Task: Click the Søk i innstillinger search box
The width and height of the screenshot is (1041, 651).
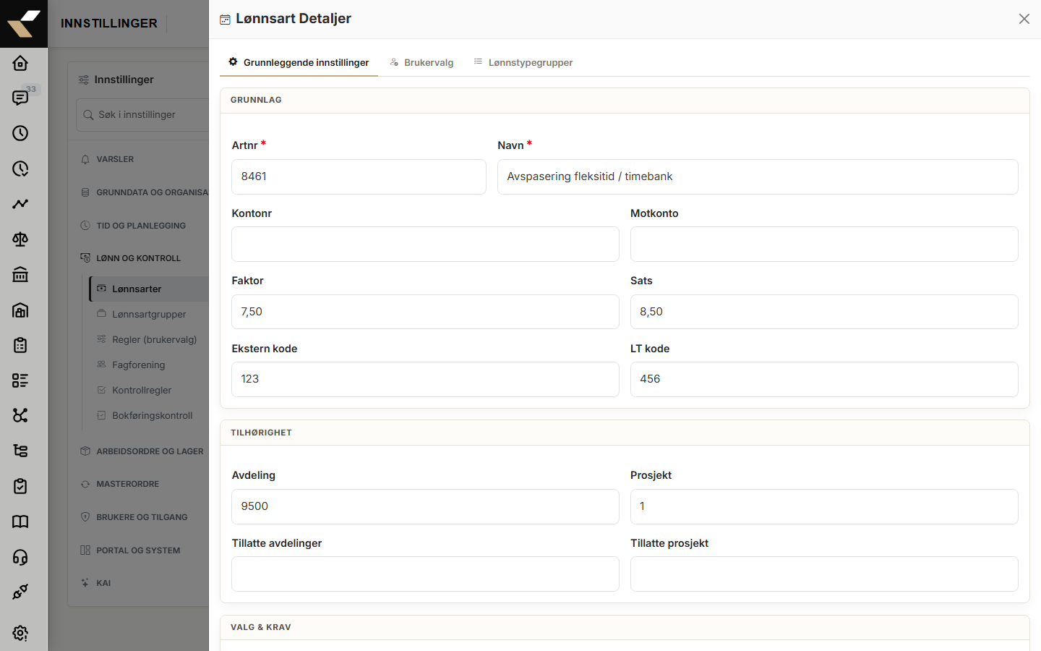Action: click(x=142, y=115)
